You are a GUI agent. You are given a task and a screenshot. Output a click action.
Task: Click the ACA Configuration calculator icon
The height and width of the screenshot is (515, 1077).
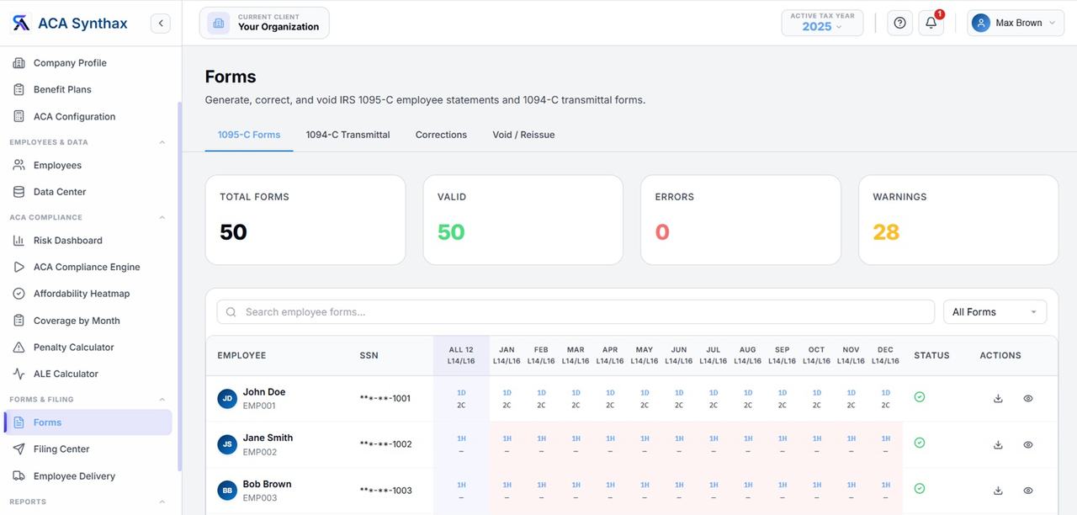[19, 116]
